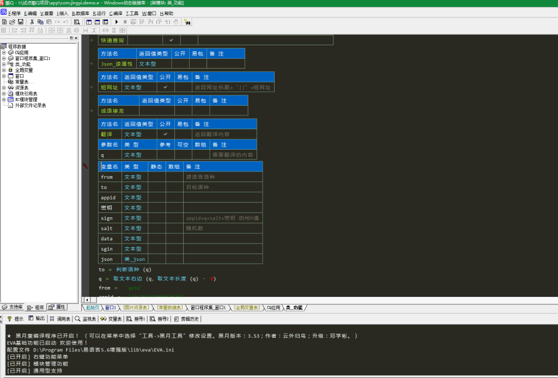Toggle 公开 checkmark for 快递查询 method
Image resolution: width=558 pixels, height=378 pixels.
(171, 40)
